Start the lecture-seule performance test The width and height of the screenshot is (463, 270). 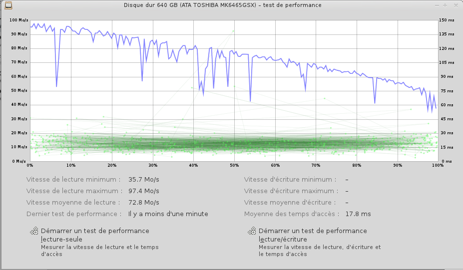(x=95, y=235)
